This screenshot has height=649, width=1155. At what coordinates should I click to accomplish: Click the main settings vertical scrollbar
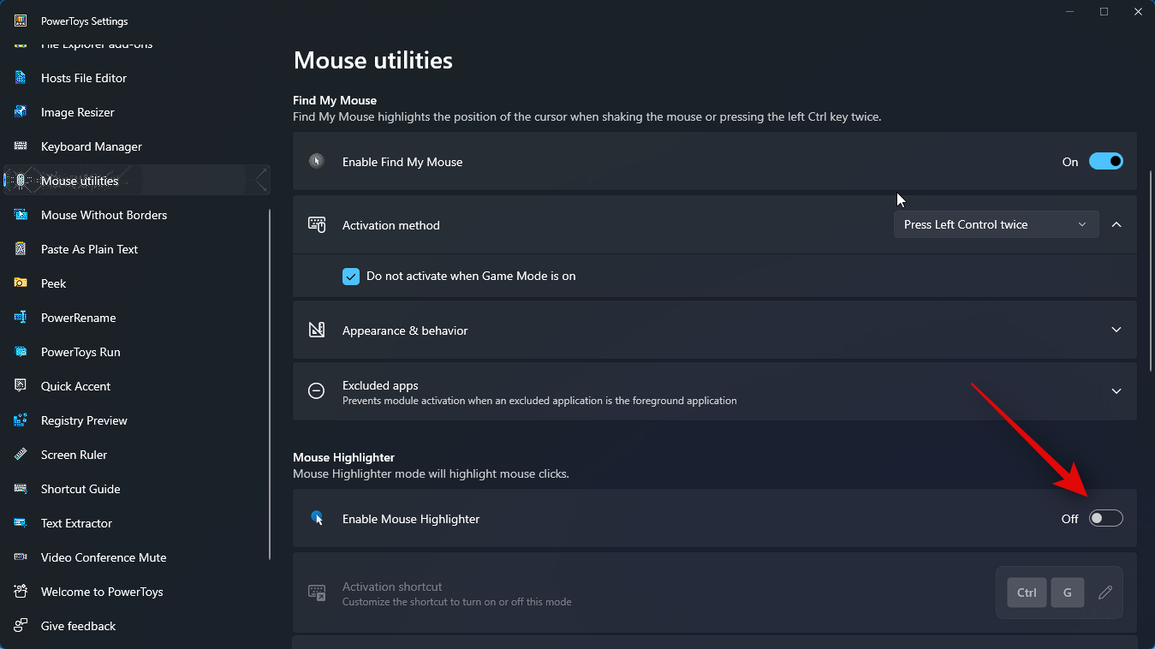(x=1151, y=270)
